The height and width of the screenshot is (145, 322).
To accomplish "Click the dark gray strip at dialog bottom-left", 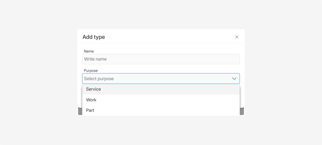I will coord(80,111).
